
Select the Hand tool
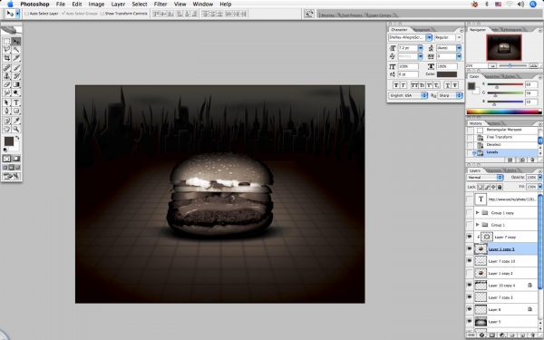pyautogui.click(x=6, y=129)
